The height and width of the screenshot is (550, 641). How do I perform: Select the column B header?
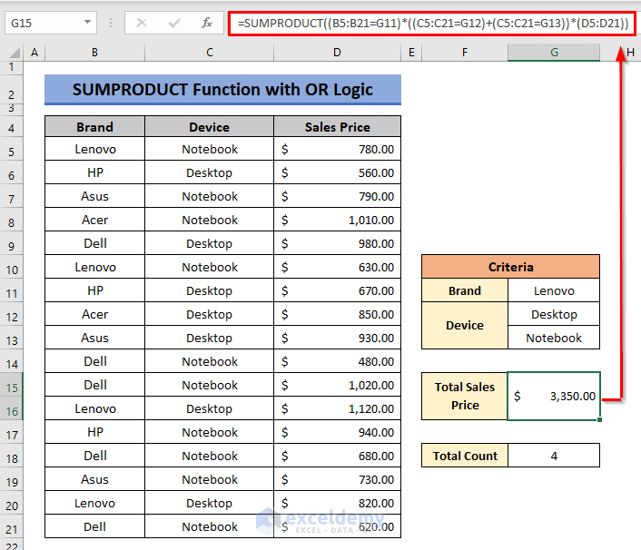(94, 54)
